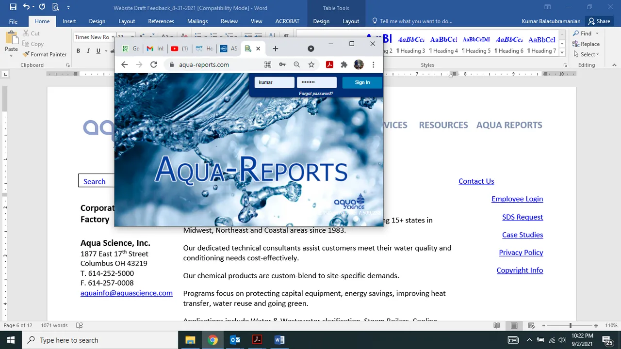Image resolution: width=621 pixels, height=349 pixels.
Task: Switch to the Gmail Inbox browser tab
Action: [x=156, y=48]
